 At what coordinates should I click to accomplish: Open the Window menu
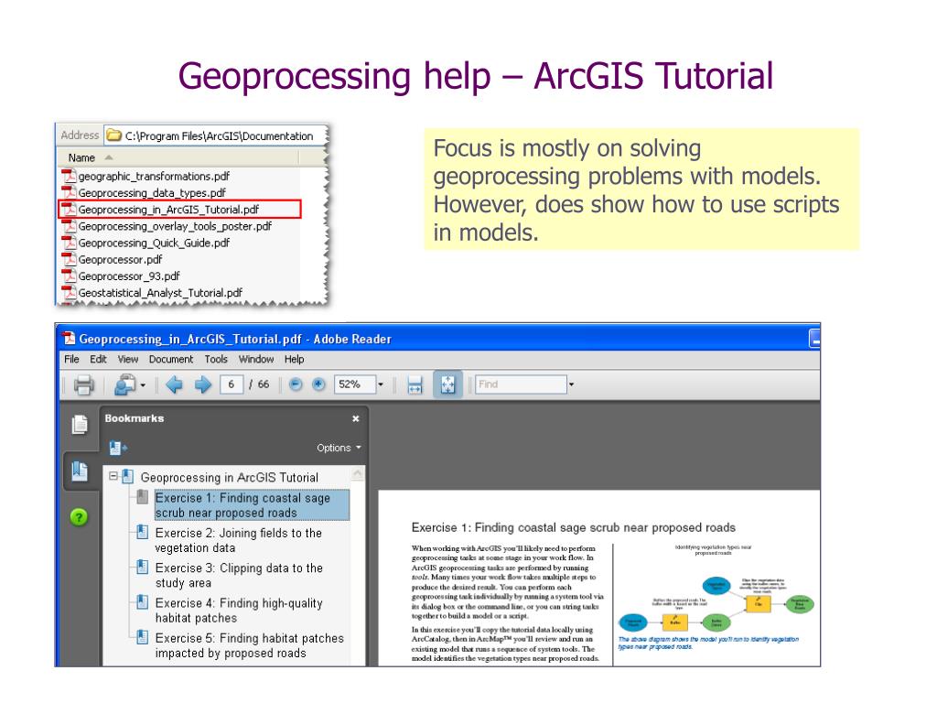pos(256,359)
